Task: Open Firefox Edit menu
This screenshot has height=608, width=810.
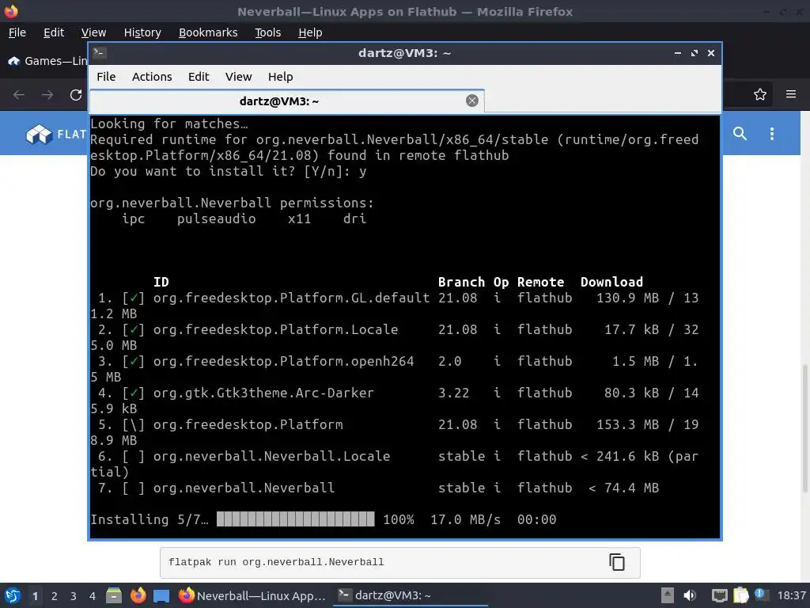Action: pos(54,32)
